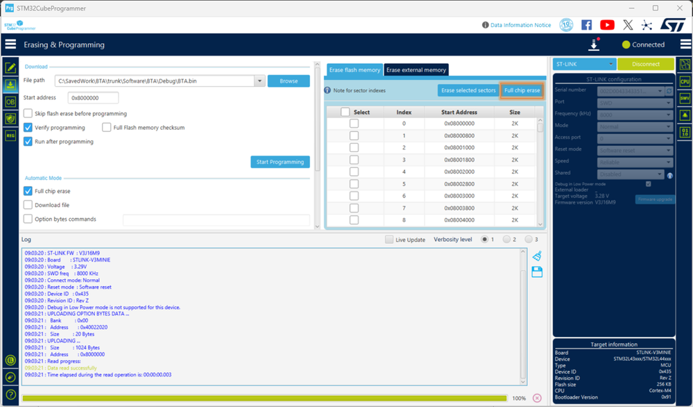Click Erase selected sectors
The height and width of the screenshot is (407, 693).
pos(468,90)
